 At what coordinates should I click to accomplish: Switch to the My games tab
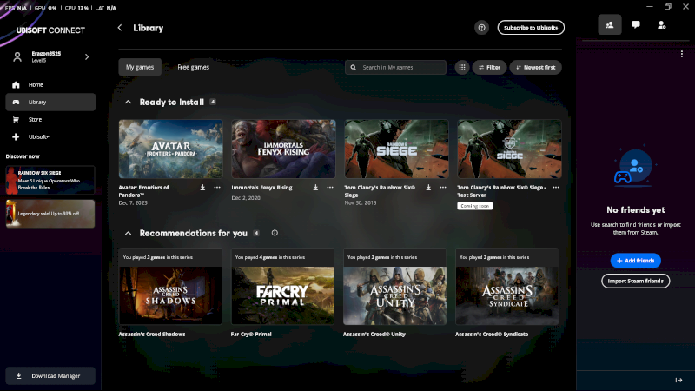coord(140,68)
